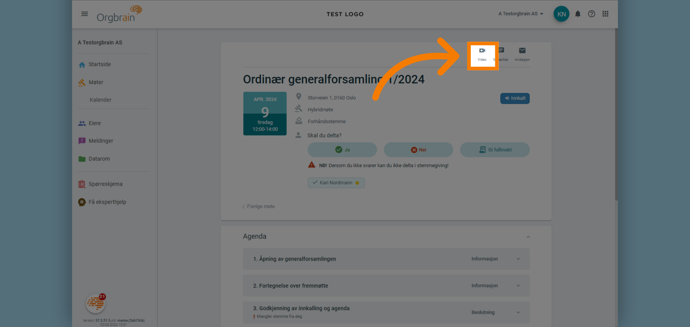Click the Eiere people icon
690x327 pixels.
pos(82,123)
